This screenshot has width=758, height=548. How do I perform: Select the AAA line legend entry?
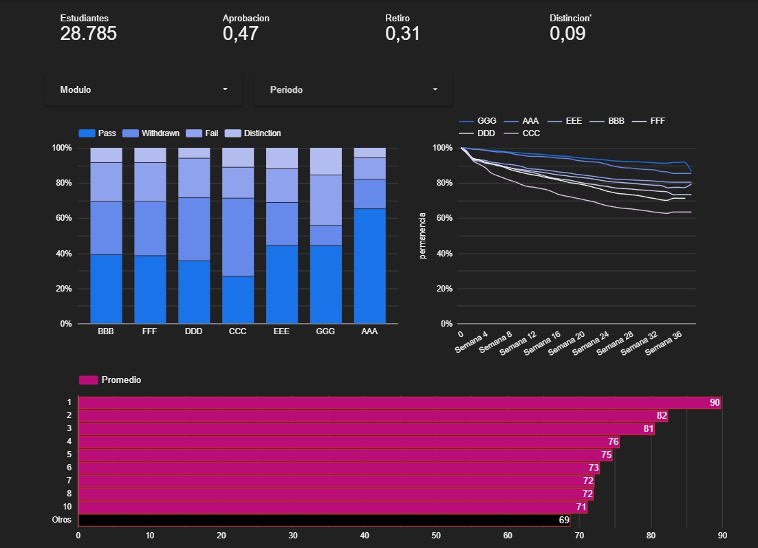521,121
